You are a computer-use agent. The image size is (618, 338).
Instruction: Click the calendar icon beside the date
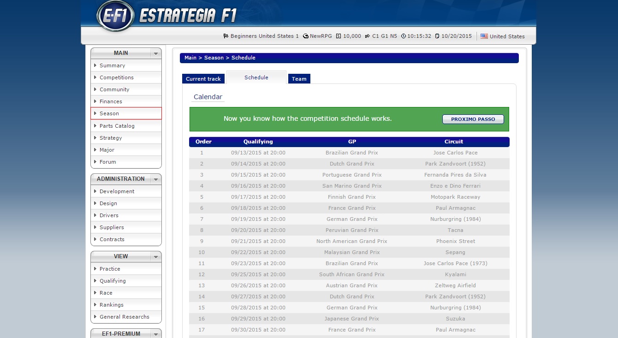tap(437, 36)
